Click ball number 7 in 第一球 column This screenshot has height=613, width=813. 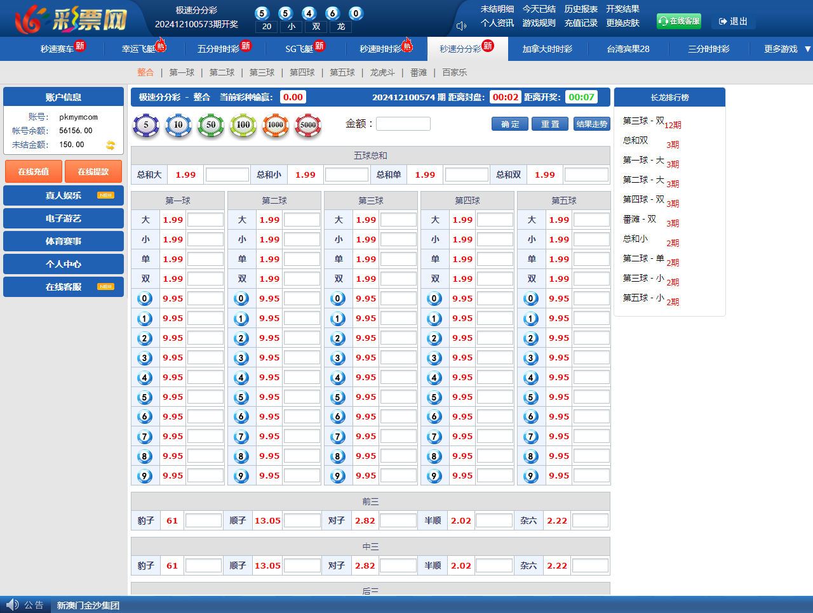point(145,437)
